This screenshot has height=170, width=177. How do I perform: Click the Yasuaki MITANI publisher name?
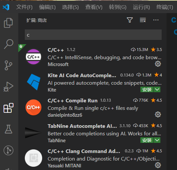pyautogui.click(x=64, y=166)
